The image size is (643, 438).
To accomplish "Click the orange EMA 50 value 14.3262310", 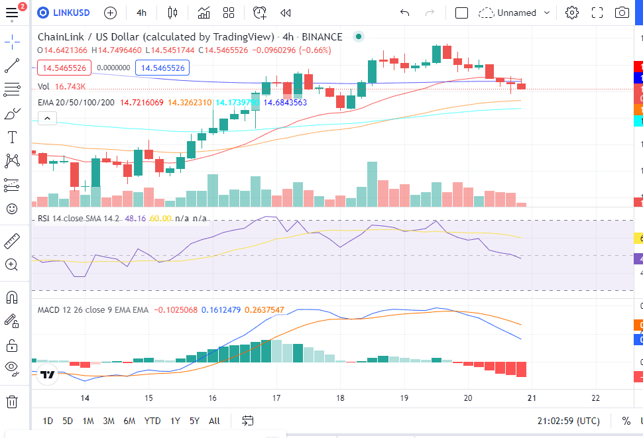I will [190, 103].
